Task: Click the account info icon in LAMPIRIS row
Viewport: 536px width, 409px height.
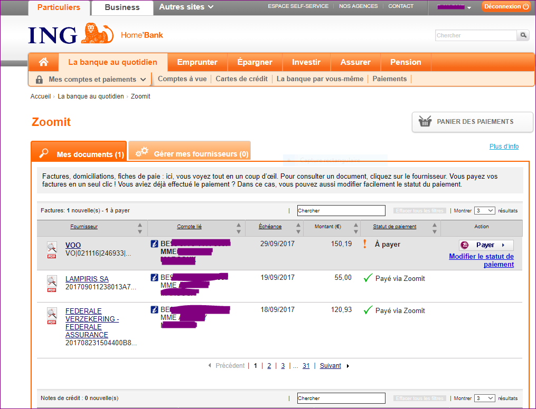Action: pos(155,277)
